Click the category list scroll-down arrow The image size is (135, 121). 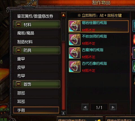click(63, 113)
